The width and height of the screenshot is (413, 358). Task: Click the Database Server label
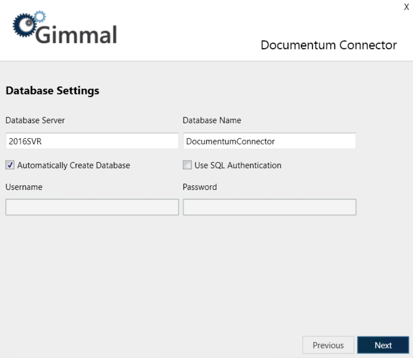point(35,120)
